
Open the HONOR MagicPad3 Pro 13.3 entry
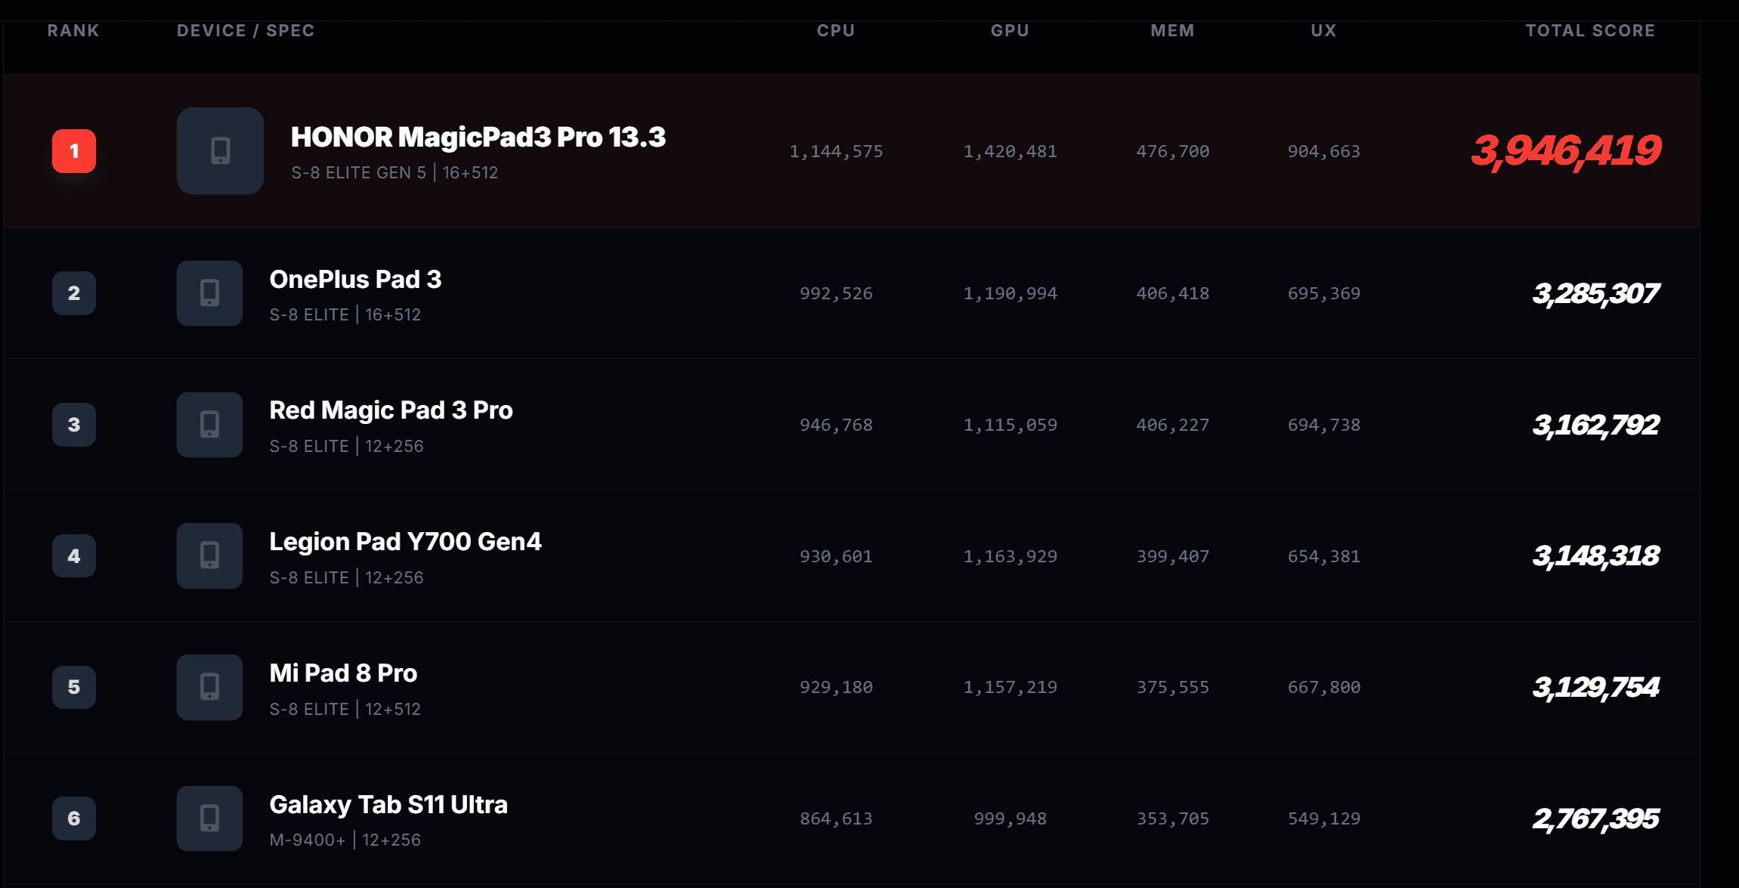coord(478,137)
